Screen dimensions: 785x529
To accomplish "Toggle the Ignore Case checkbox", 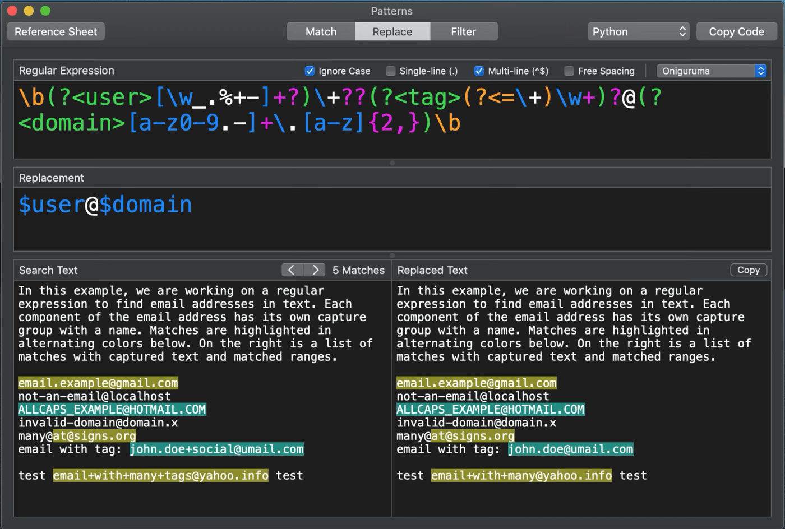I will point(310,71).
